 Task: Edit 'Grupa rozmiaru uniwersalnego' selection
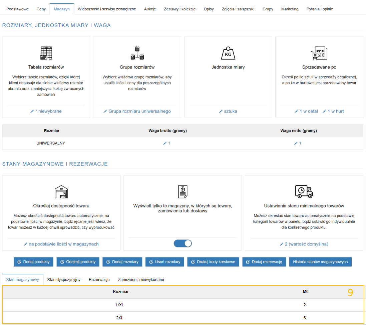click(137, 111)
